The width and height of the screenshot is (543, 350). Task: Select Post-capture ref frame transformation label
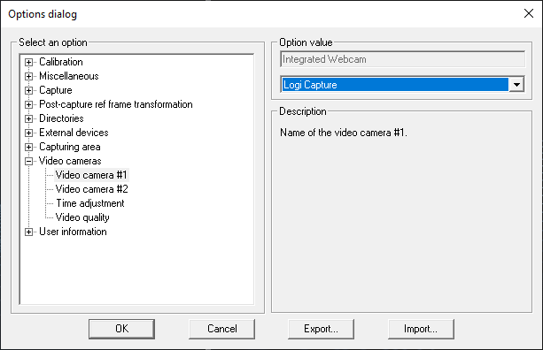click(116, 104)
